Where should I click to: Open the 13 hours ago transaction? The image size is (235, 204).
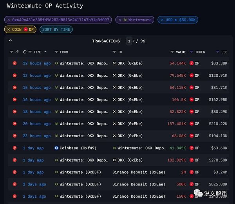click(x=36, y=75)
